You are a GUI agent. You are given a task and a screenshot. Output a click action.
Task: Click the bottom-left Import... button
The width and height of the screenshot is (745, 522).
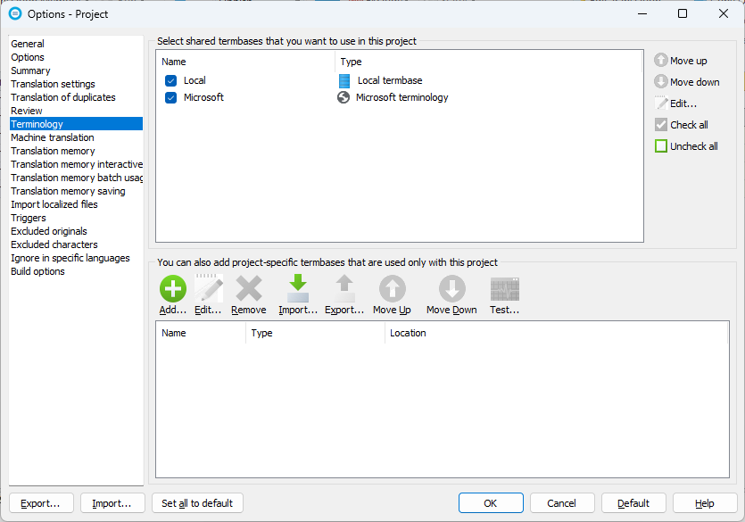[x=112, y=503]
